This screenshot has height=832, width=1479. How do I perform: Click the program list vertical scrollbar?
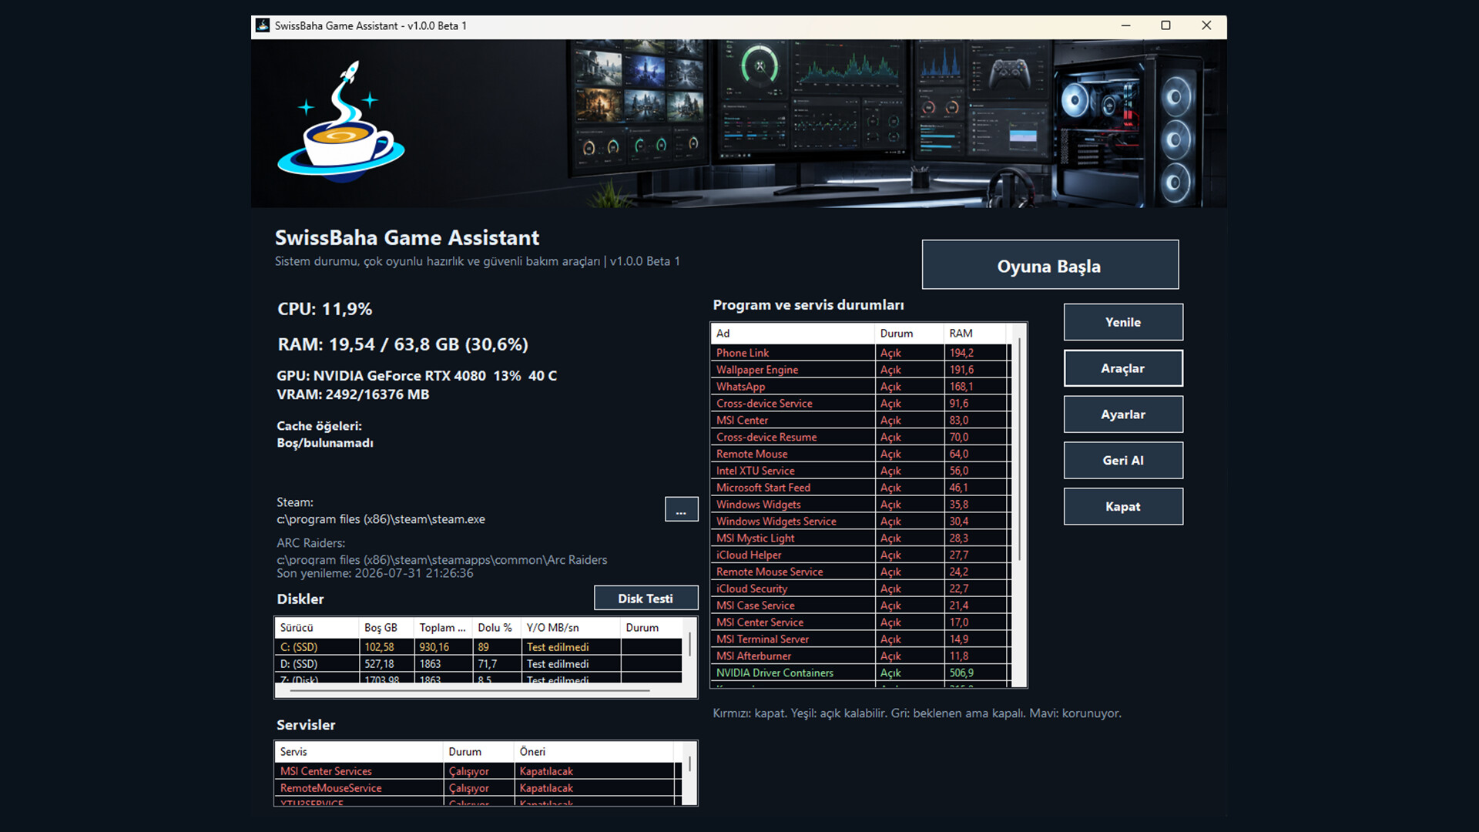tap(1020, 448)
